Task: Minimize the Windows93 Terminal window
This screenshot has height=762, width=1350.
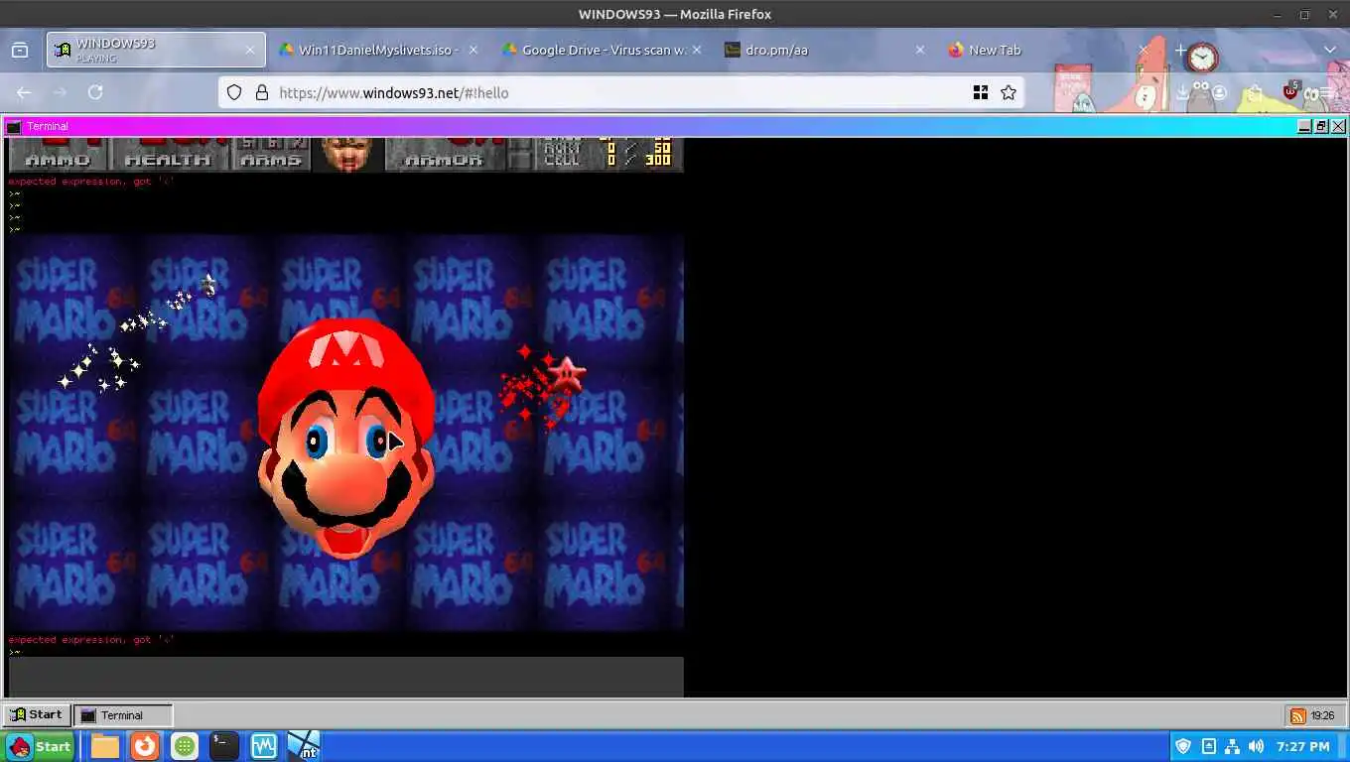Action: (1304, 126)
